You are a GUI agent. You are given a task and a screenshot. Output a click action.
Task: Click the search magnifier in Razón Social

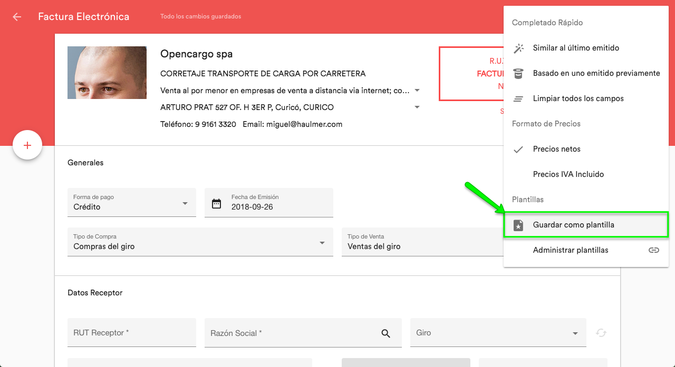coord(386,333)
